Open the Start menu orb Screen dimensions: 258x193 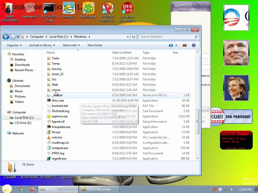pyautogui.click(x=7, y=189)
